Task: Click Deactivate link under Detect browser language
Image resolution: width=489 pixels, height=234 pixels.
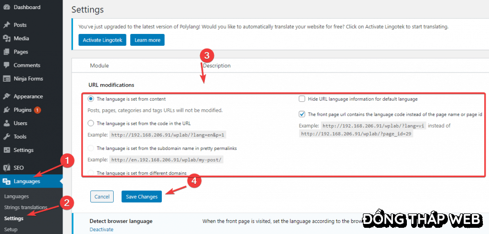Action: [101, 230]
